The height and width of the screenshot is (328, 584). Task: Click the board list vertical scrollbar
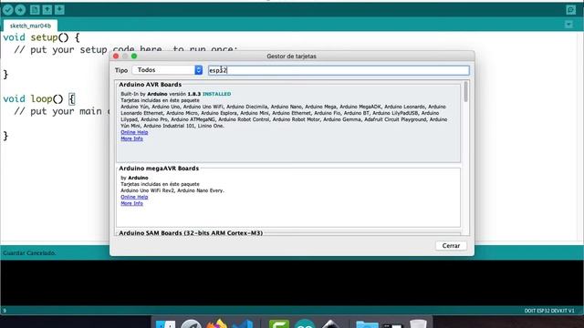pos(465,92)
